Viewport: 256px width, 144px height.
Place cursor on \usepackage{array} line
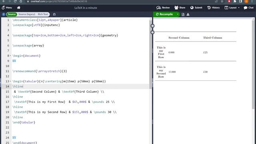(28, 46)
